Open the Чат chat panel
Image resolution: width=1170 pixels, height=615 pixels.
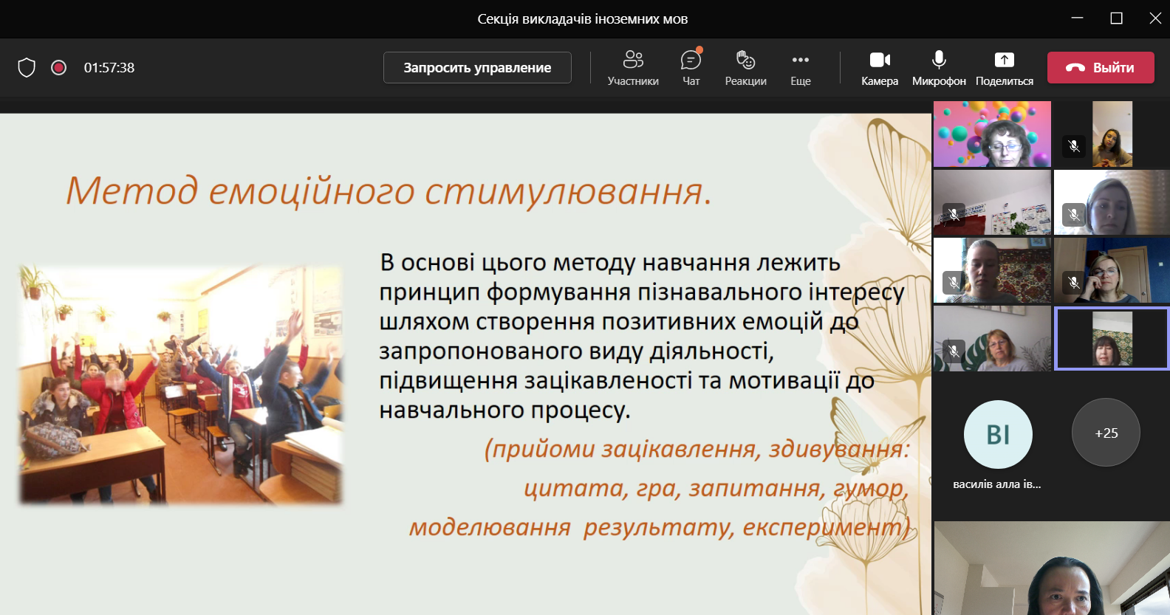(691, 67)
